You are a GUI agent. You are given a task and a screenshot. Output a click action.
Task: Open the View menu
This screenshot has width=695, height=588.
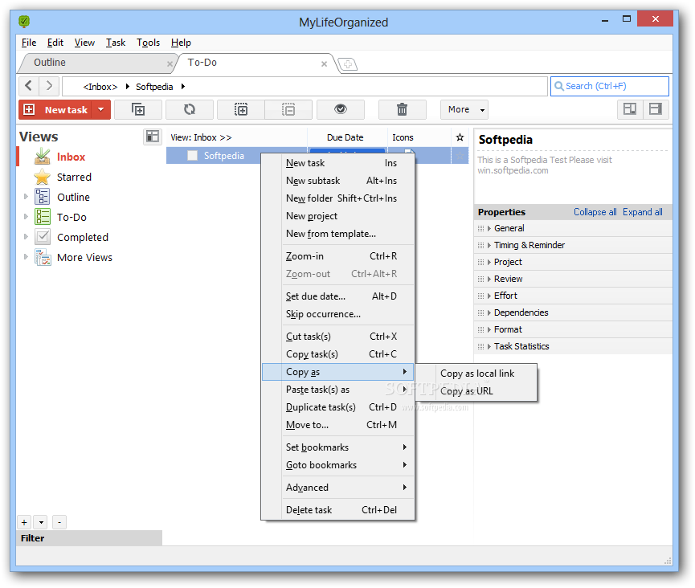[x=84, y=43]
